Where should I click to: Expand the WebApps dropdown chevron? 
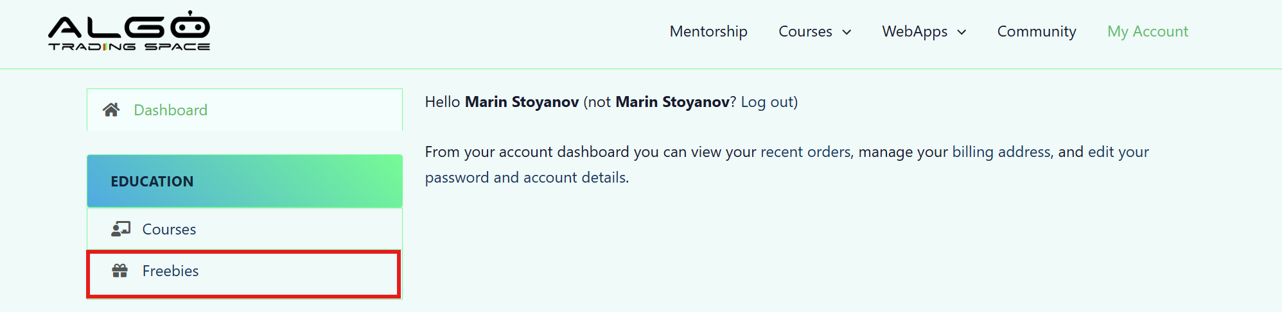pos(961,32)
